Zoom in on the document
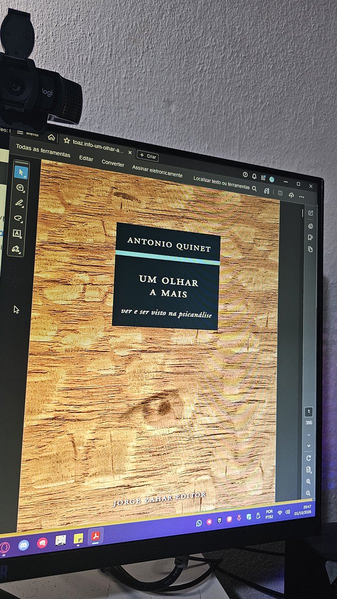 (x=309, y=482)
